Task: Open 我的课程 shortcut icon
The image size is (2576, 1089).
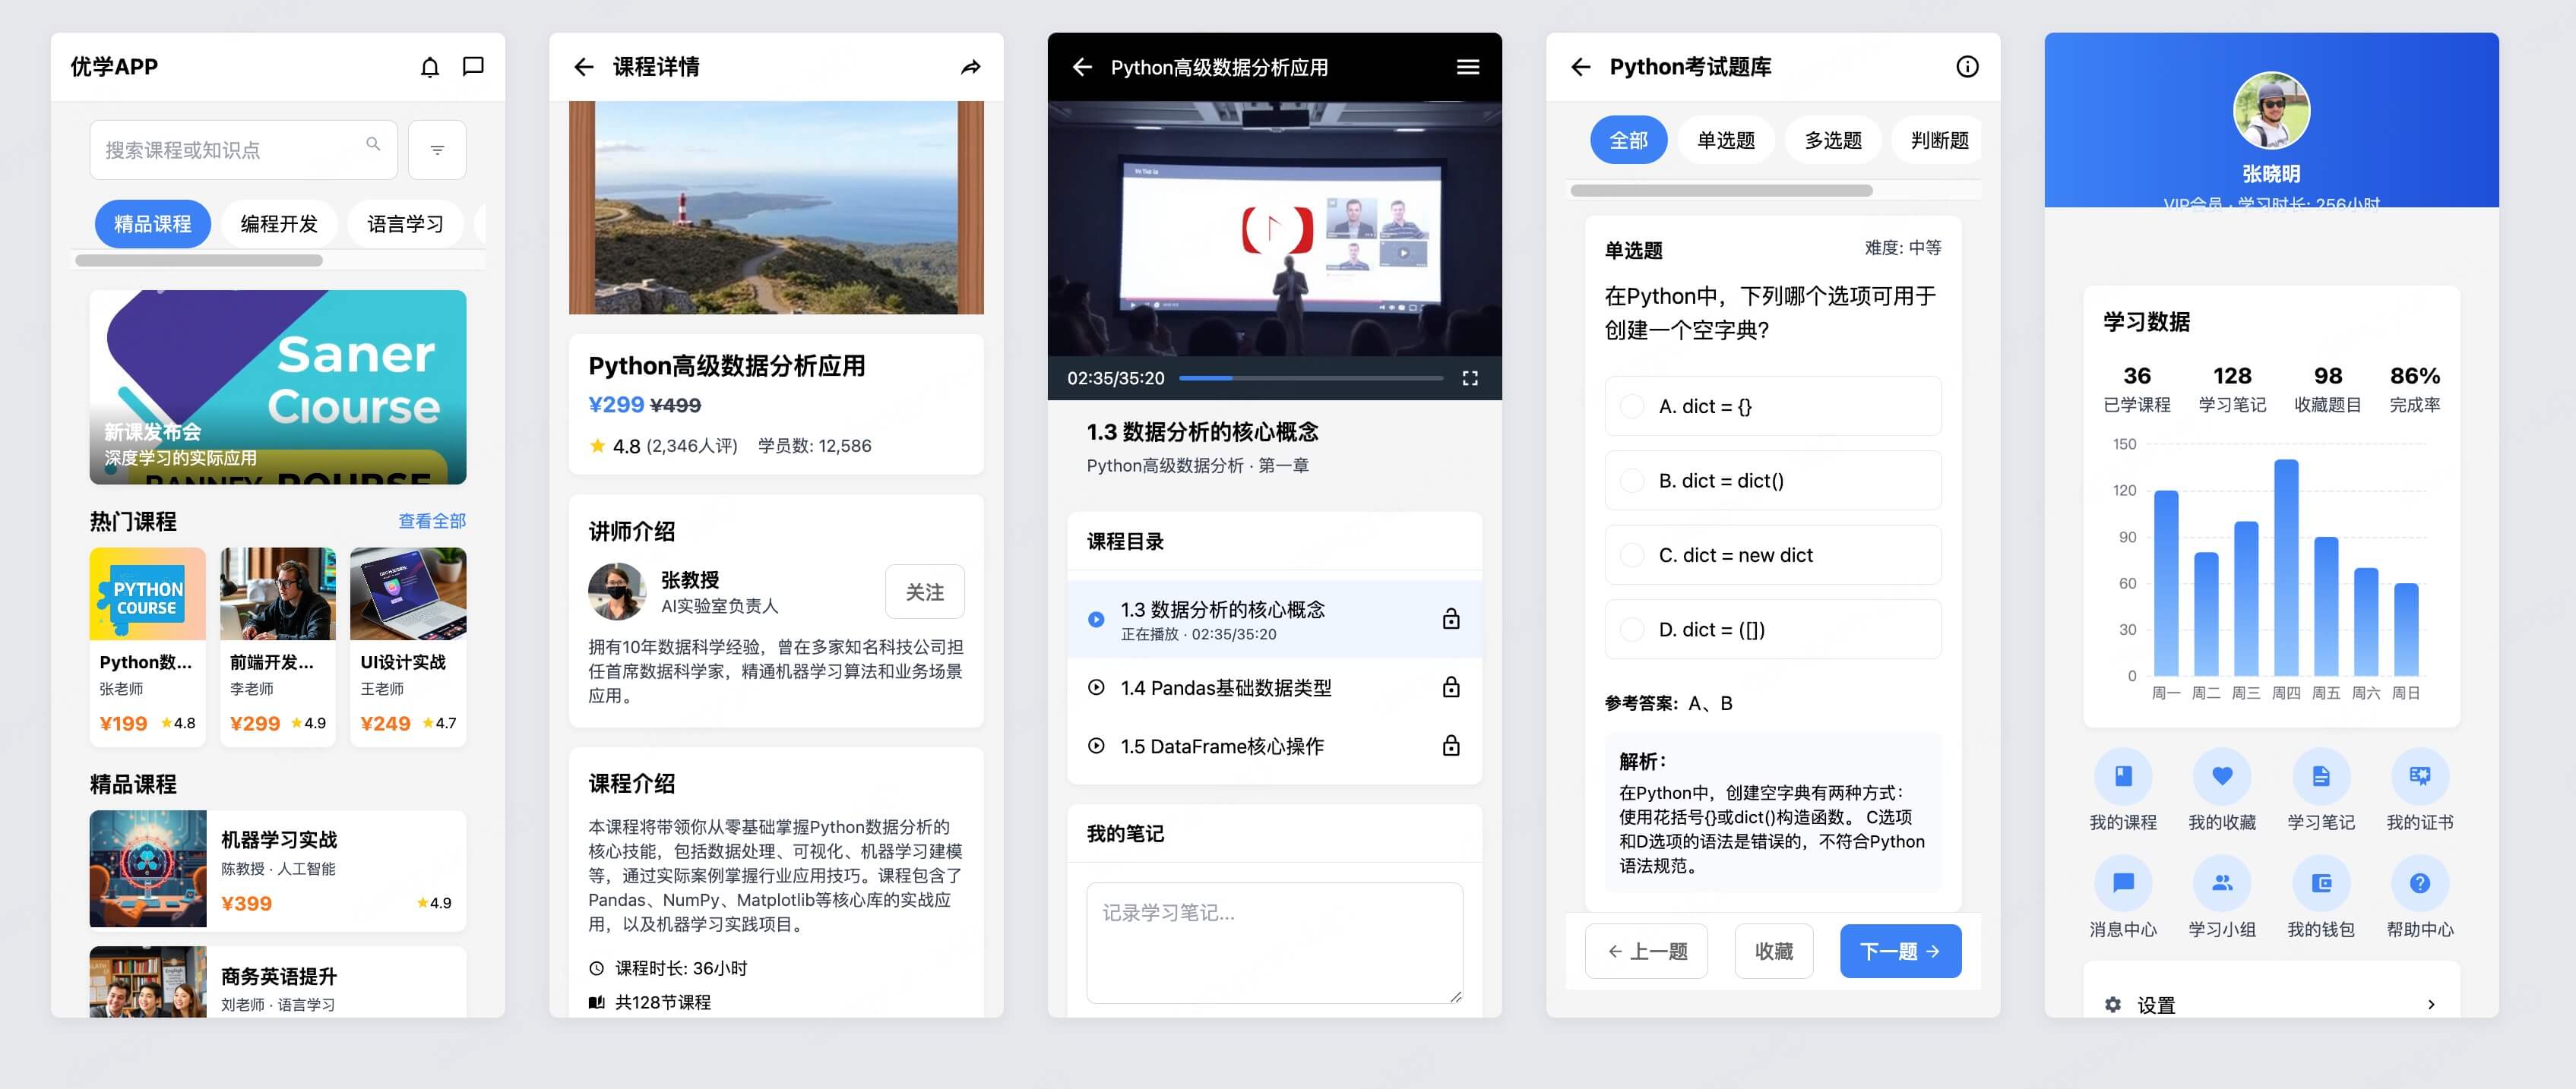Action: coord(2123,776)
